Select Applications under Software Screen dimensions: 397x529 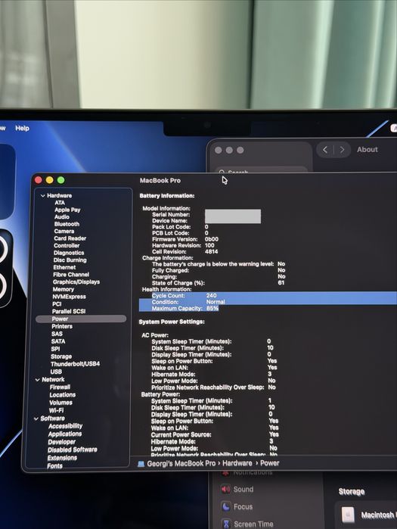[x=65, y=434]
